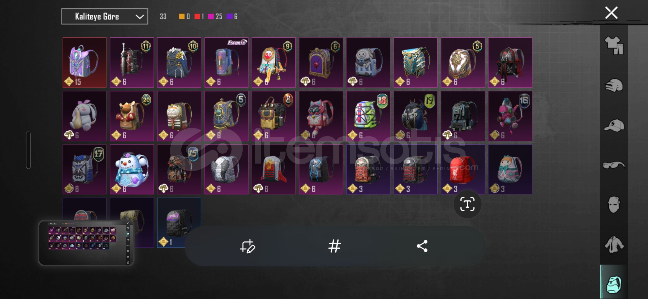The image size is (648, 299).
Task: Select the jacket category icon
Action: pyautogui.click(x=614, y=245)
